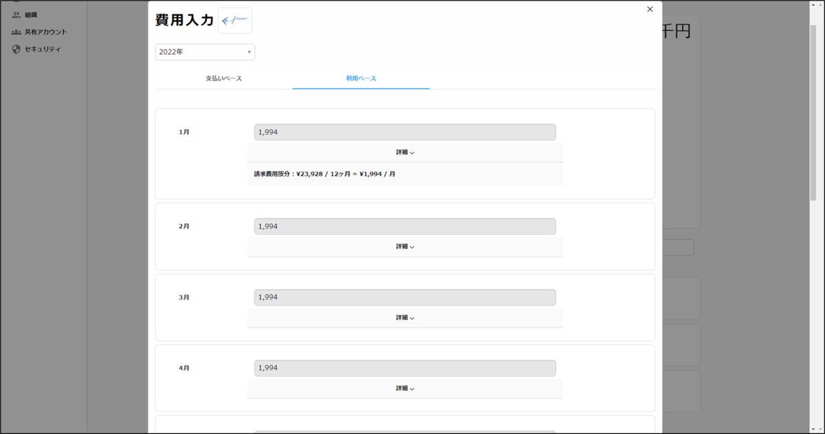Open the 2022年 year dropdown
This screenshot has width=825, height=434.
pos(205,52)
